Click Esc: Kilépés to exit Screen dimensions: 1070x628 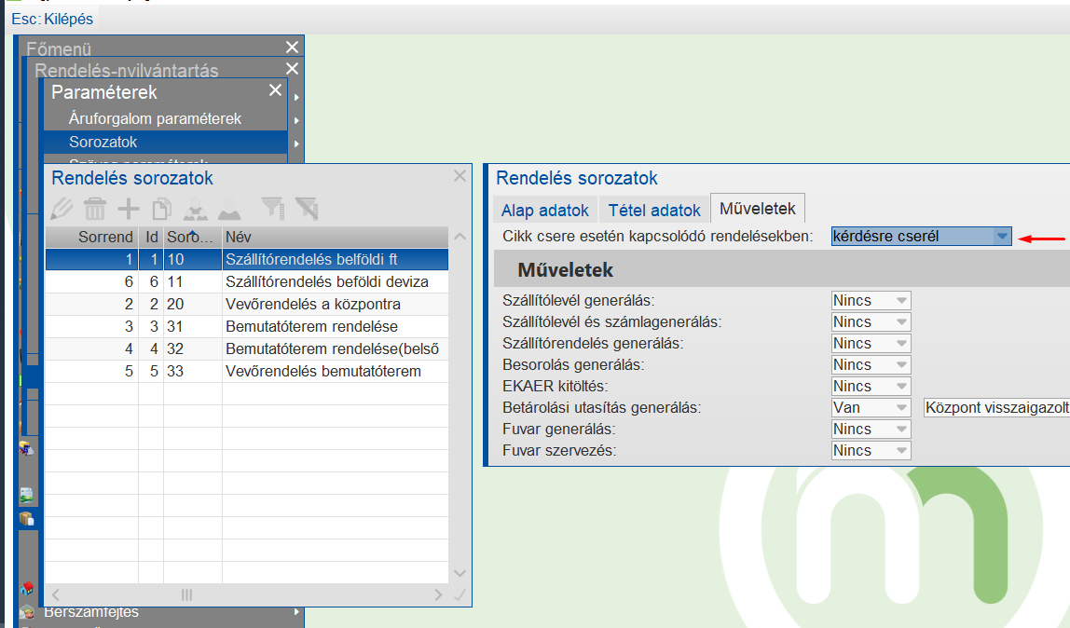[x=52, y=19]
